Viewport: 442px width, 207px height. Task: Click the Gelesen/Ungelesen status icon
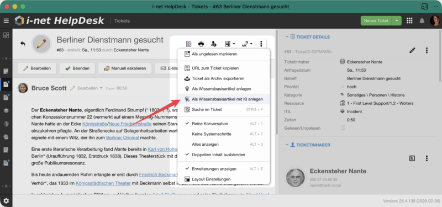[342, 128]
